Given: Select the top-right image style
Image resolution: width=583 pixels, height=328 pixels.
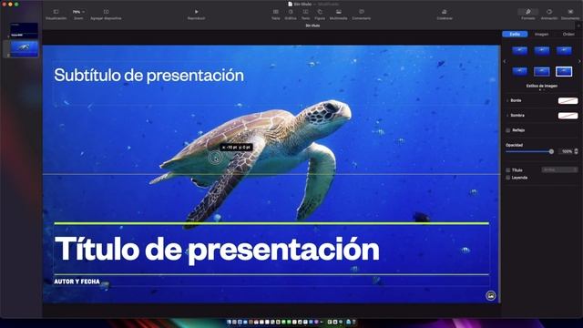Looking at the screenshot, I should tap(564, 50).
